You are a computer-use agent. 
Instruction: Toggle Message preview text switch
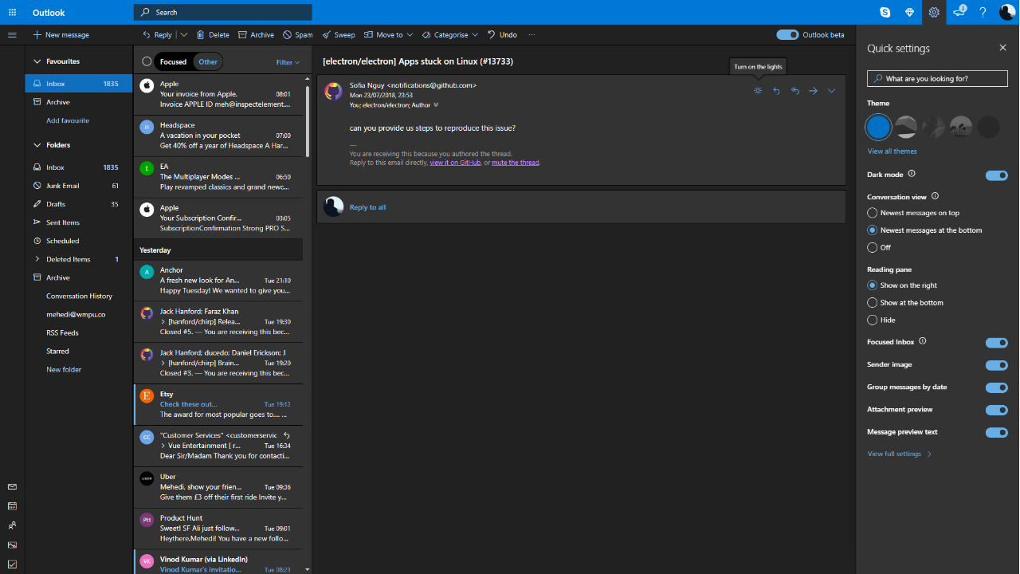(997, 432)
